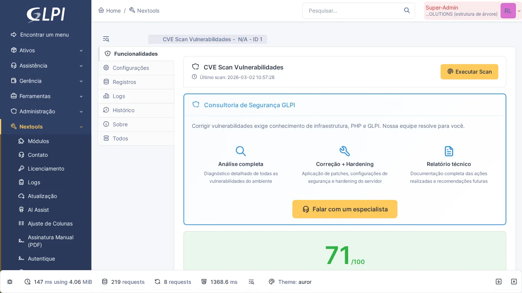The image size is (522, 293).
Task: Open the SQL requests database icon
Action: 104,282
